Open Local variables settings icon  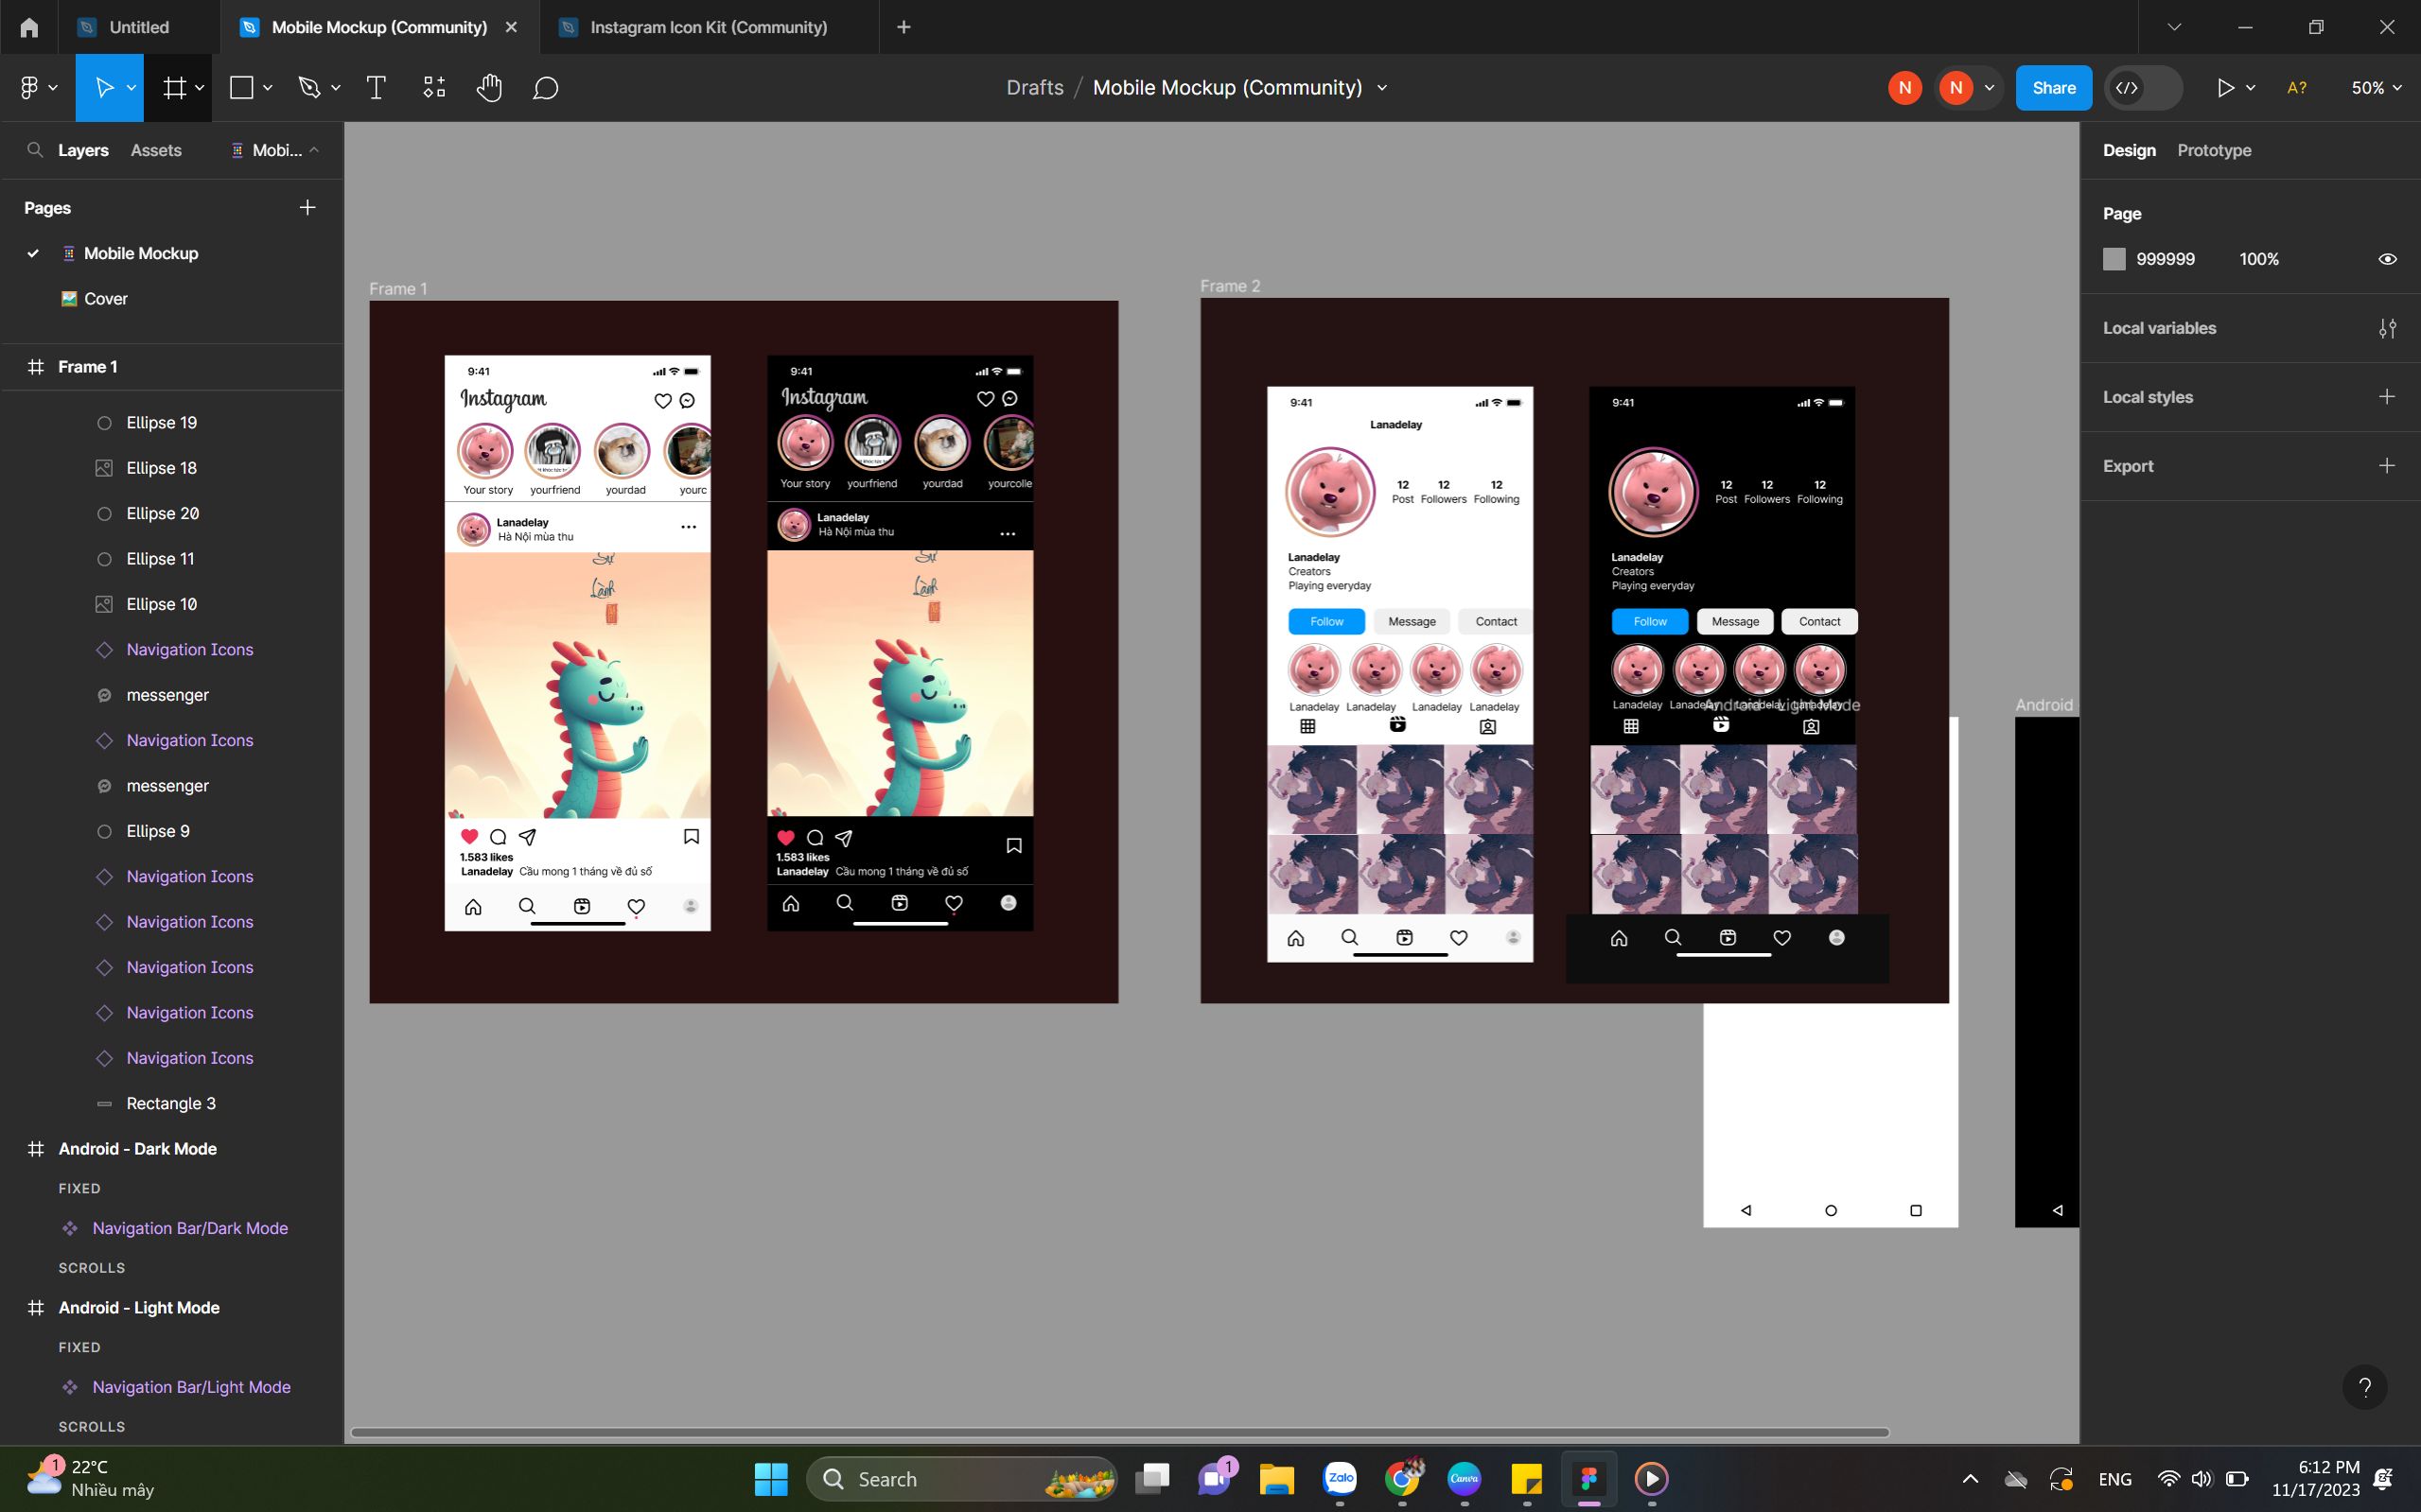(2388, 328)
